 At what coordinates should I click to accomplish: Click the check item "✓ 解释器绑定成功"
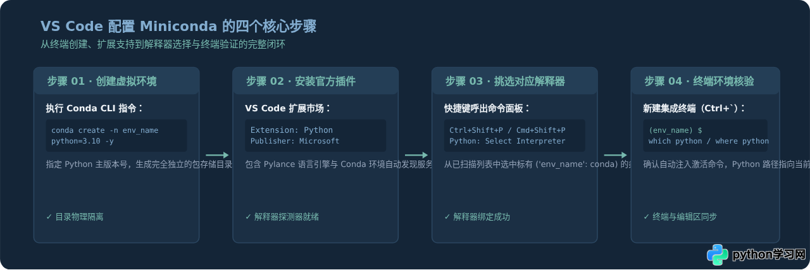[477, 217]
